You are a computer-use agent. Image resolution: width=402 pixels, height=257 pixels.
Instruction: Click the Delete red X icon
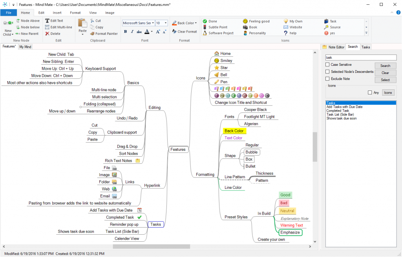point(47,34)
